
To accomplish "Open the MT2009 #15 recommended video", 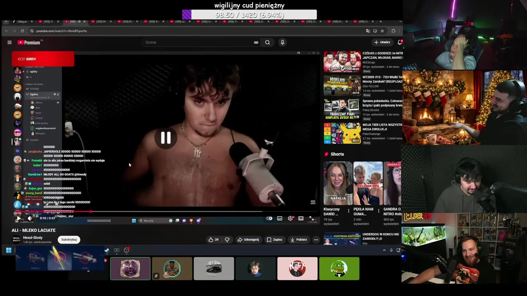I will click(342, 86).
